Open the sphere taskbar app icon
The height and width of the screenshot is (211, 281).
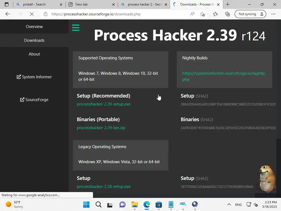[195, 204]
